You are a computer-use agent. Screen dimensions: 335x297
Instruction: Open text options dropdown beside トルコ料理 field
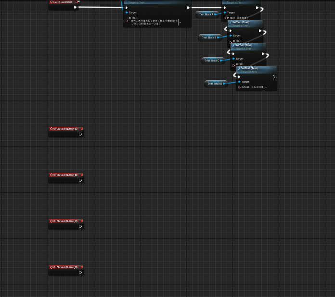[x=266, y=87]
